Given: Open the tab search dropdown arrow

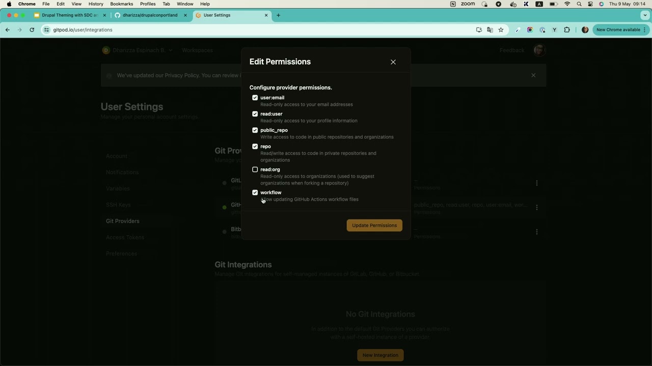Looking at the screenshot, I should point(645,15).
